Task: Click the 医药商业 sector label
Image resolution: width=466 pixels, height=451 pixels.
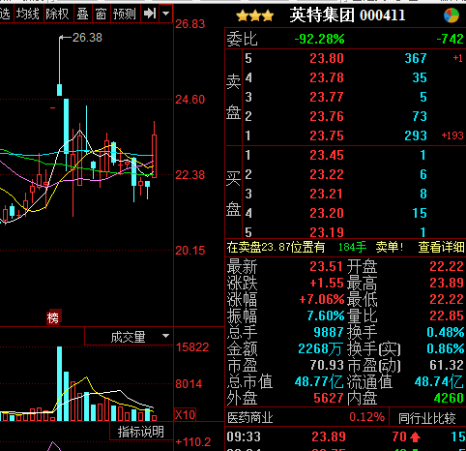Action: point(250,417)
